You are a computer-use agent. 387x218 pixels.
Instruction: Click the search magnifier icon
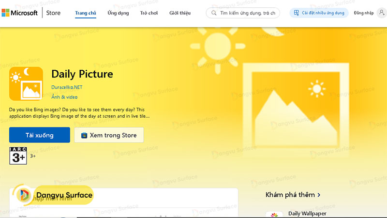[214, 13]
